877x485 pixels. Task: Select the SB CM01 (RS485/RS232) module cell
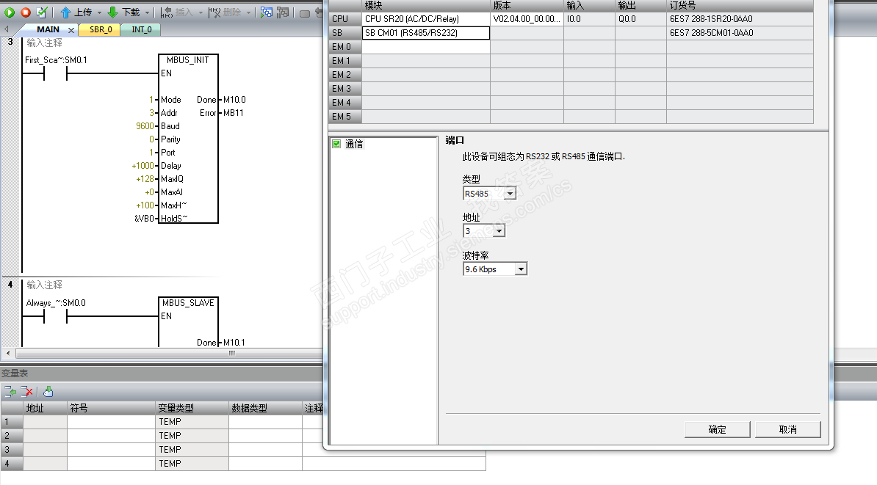point(426,33)
